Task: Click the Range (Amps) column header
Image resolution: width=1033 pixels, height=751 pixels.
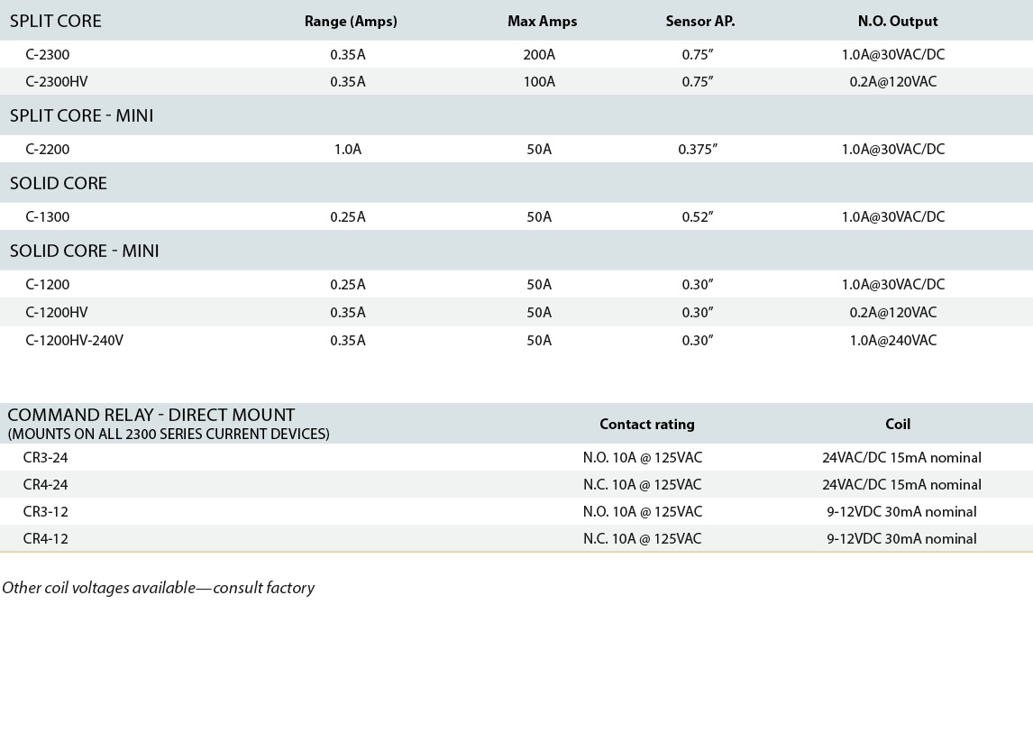Action: [x=351, y=21]
